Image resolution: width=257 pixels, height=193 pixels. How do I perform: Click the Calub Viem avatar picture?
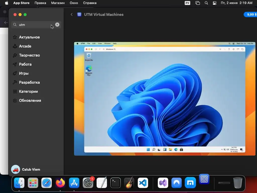tap(15, 169)
